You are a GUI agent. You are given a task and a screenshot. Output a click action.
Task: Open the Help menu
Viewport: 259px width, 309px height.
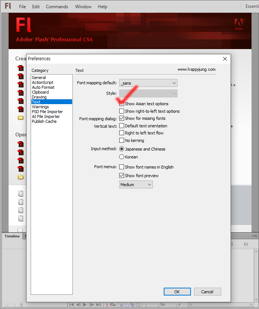(102, 6)
